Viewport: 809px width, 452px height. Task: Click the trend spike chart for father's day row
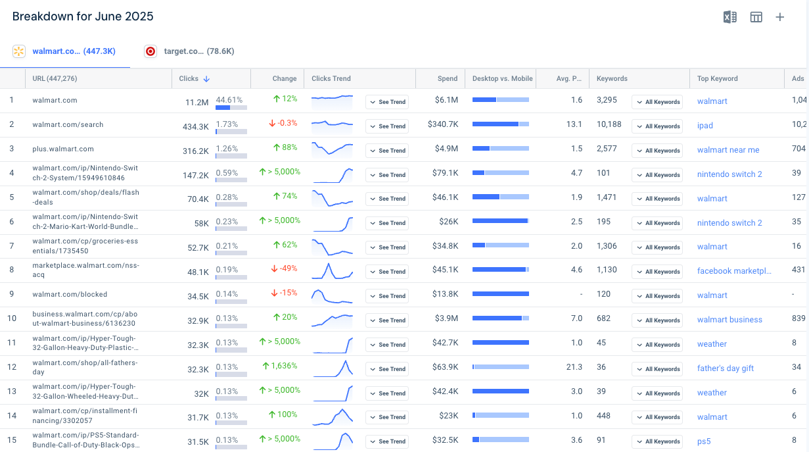pos(333,368)
